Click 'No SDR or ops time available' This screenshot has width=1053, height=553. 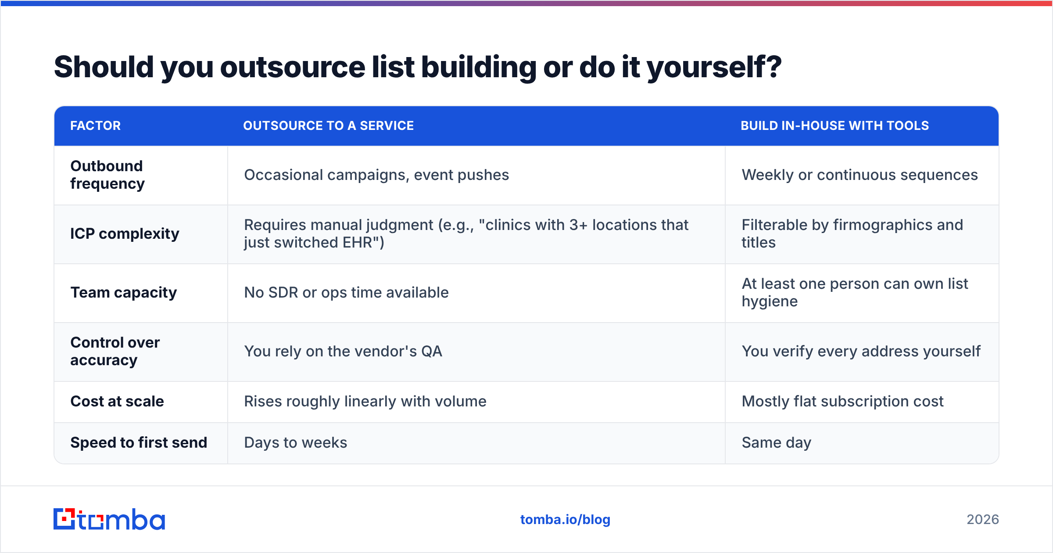[346, 292]
